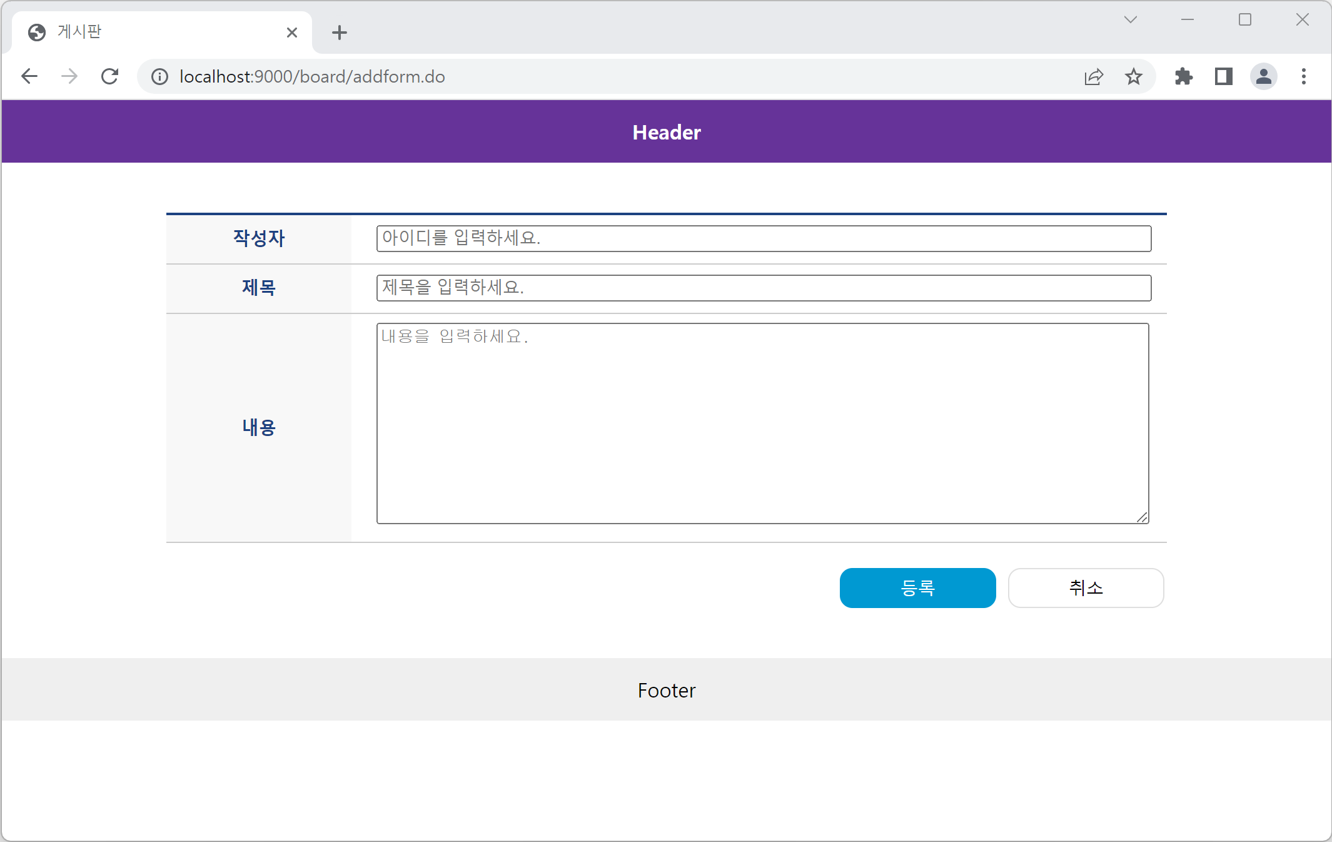Screen dimensions: 1332x842
Task: Reload the page with refresh icon
Action: (x=110, y=76)
